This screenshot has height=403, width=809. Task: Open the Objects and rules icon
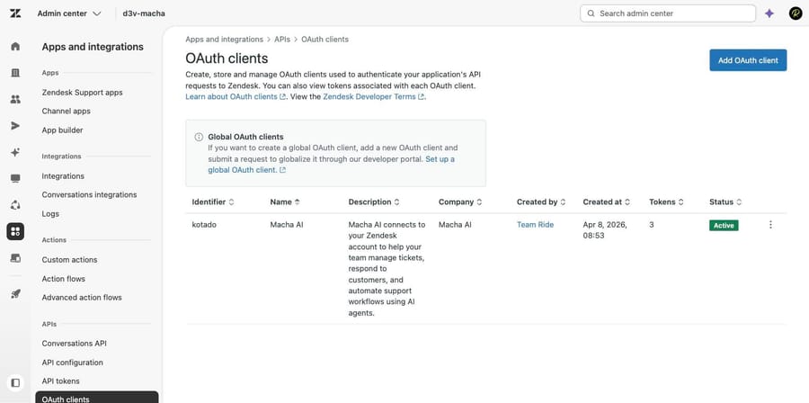coord(15,205)
